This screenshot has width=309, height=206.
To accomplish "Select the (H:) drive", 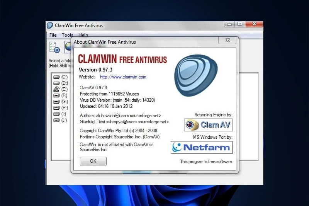I will coord(61,108).
